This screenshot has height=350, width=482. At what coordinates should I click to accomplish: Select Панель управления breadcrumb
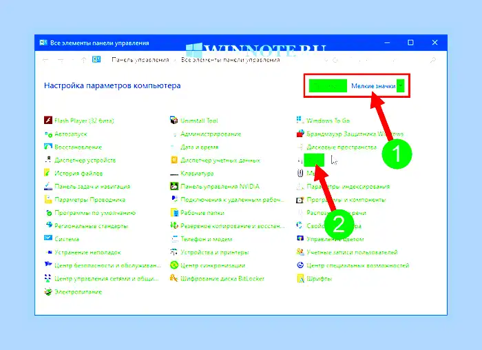coord(140,60)
